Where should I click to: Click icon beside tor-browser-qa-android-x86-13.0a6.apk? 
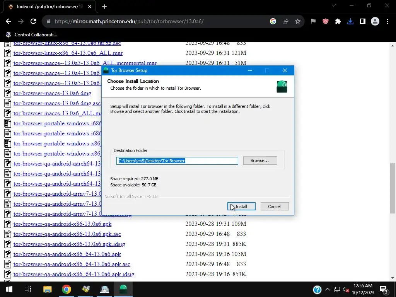pos(8,224)
